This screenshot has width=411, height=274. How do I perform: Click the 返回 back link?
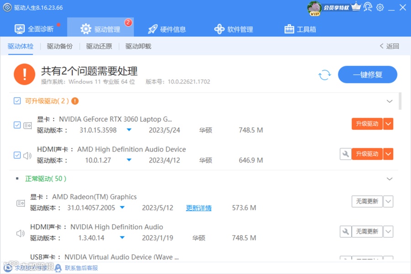point(389,47)
